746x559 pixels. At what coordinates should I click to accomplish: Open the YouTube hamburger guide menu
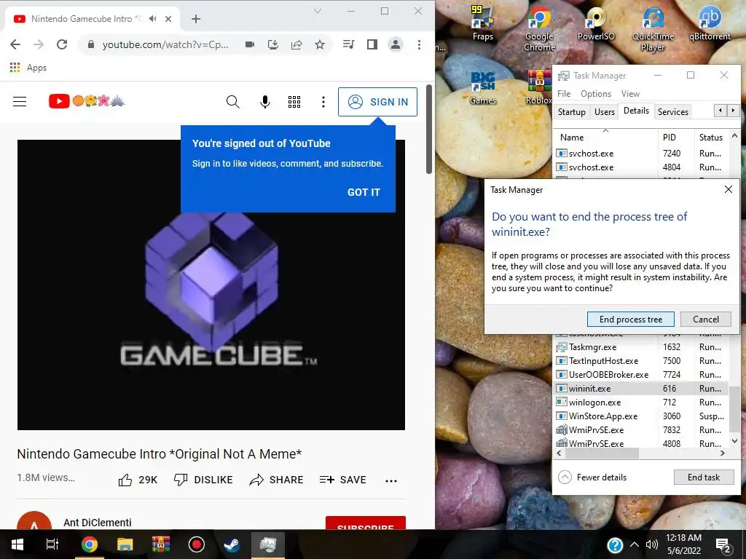pyautogui.click(x=20, y=102)
